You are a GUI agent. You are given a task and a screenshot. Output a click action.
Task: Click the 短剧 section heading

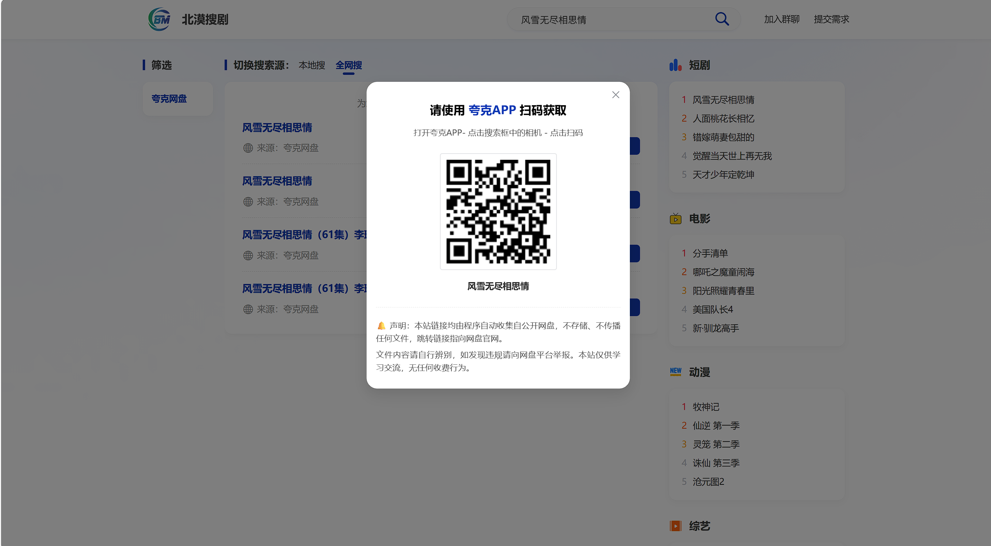(700, 65)
